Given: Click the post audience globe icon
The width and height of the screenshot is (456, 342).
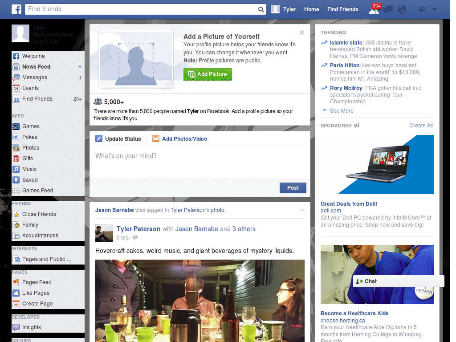Looking at the screenshot, I should click(x=135, y=238).
